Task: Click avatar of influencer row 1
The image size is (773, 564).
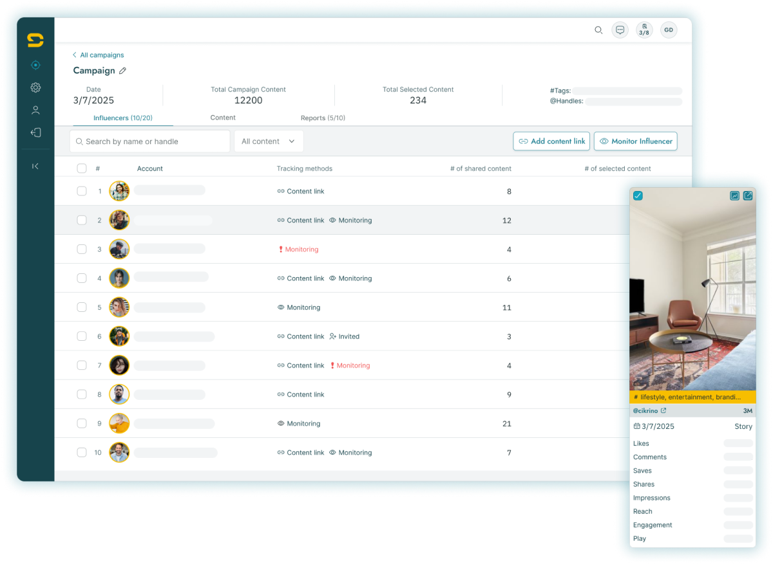Action: 119,191
